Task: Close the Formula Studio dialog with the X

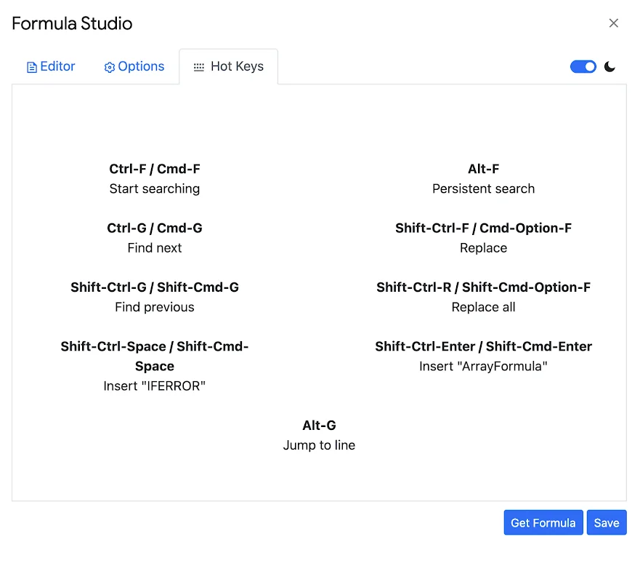Action: [614, 23]
